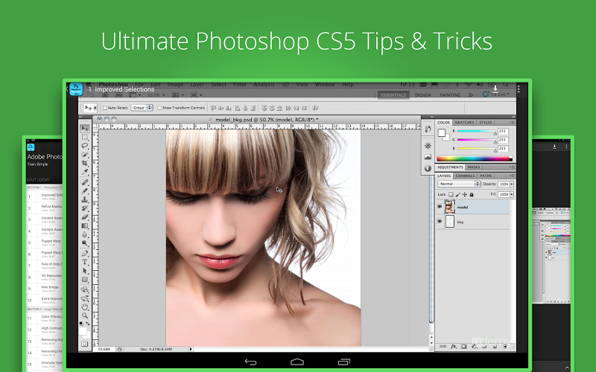The height and width of the screenshot is (372, 596).
Task: Select the Eyedropper tool
Action: click(85, 173)
